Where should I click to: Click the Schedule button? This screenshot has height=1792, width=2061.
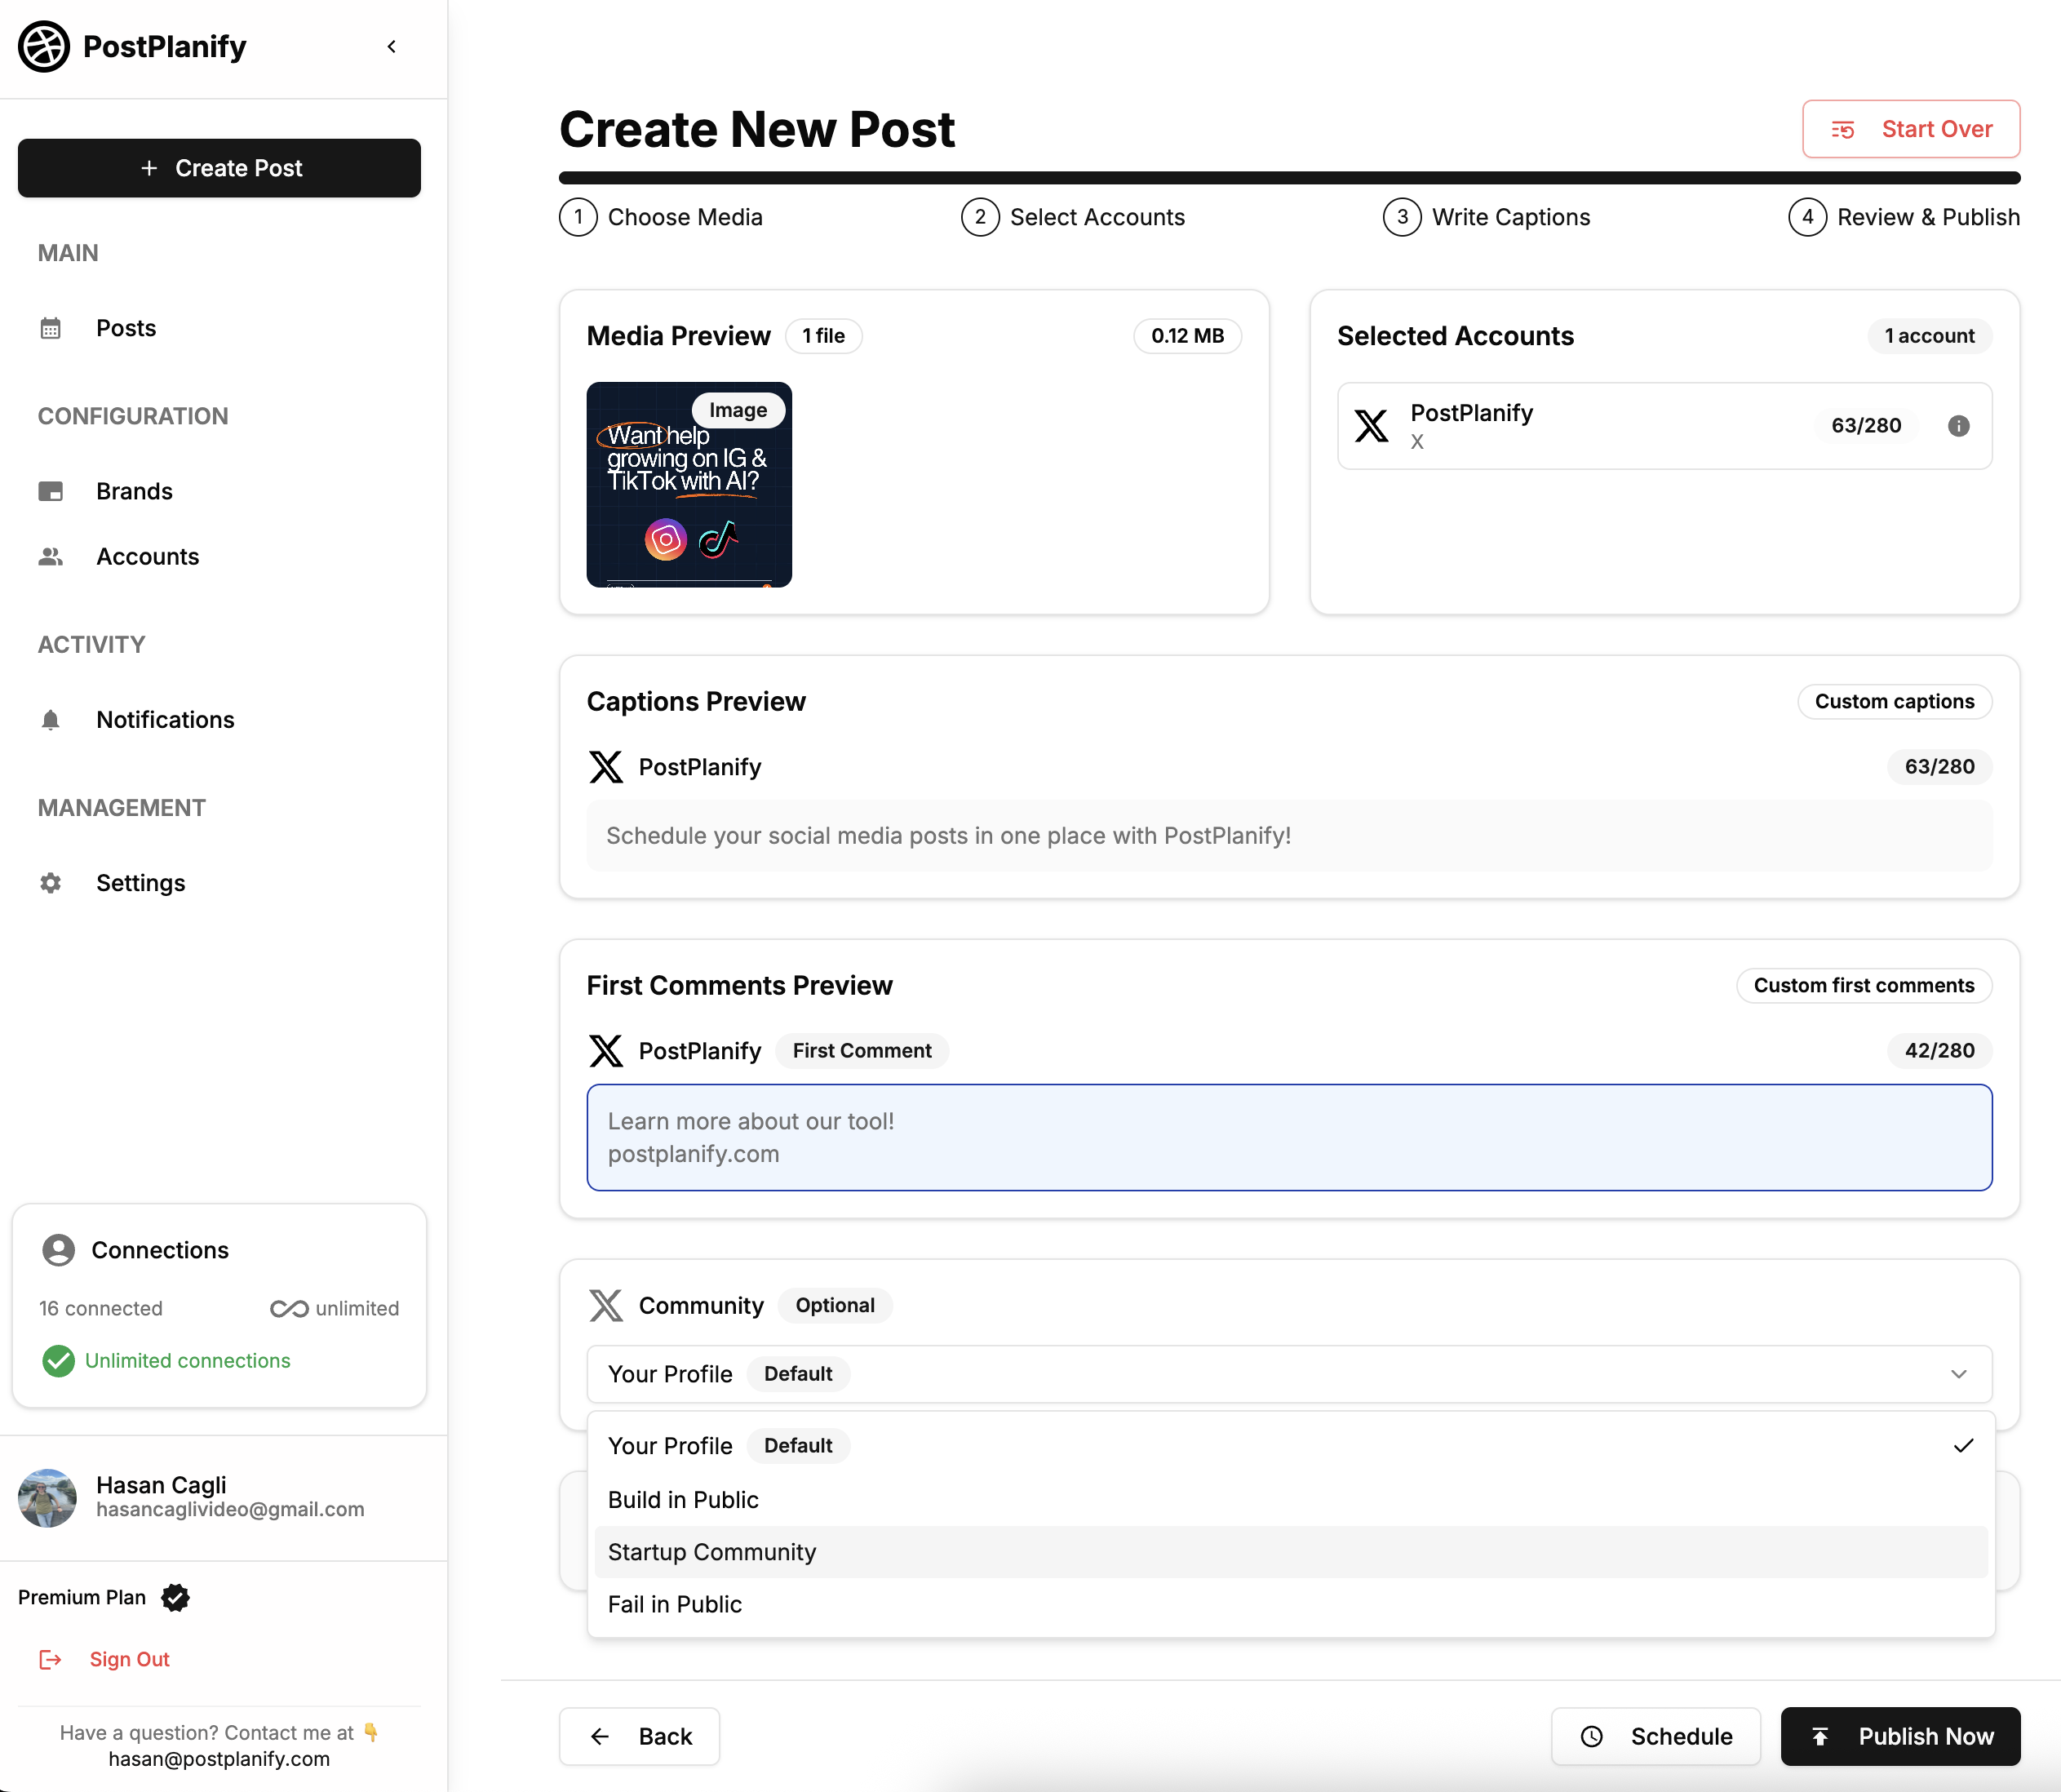(x=1655, y=1737)
